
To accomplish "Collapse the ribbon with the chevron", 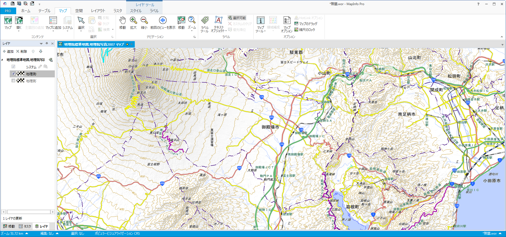I will [502, 37].
